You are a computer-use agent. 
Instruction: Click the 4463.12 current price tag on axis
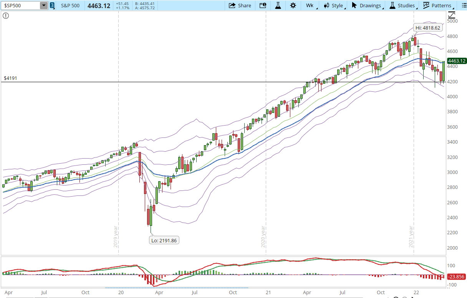(x=457, y=61)
